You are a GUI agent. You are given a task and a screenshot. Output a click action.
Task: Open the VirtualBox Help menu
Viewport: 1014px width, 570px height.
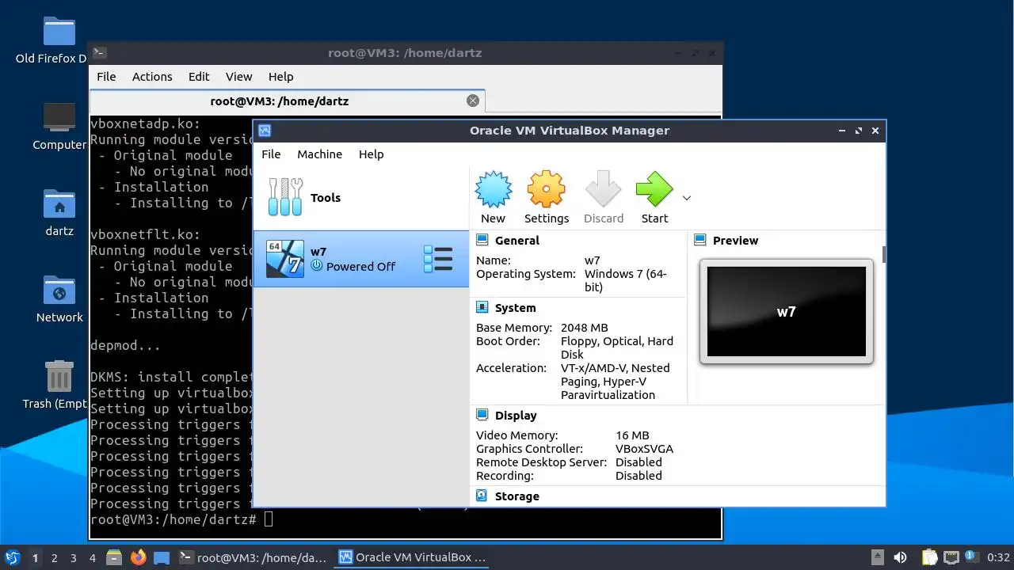[371, 154]
